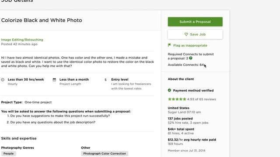The height and width of the screenshot is (157, 280).
Task: Click the 137 jobs posted stat
Action: pos(180,118)
